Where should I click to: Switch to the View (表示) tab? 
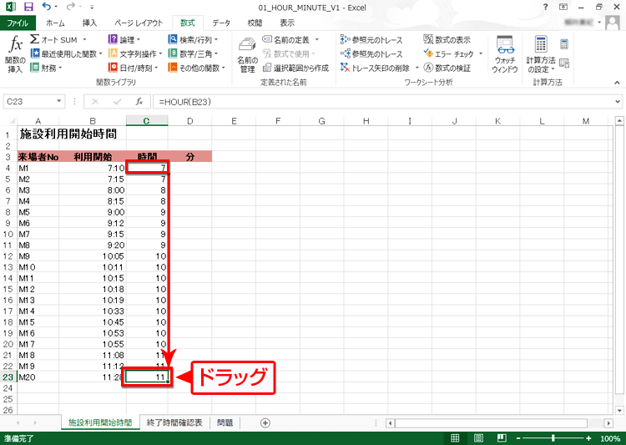pos(286,23)
